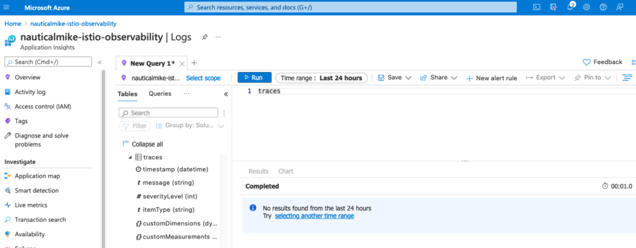The image size is (636, 248).
Task: Open Queries hub icon at far right
Action: pyautogui.click(x=634, y=63)
